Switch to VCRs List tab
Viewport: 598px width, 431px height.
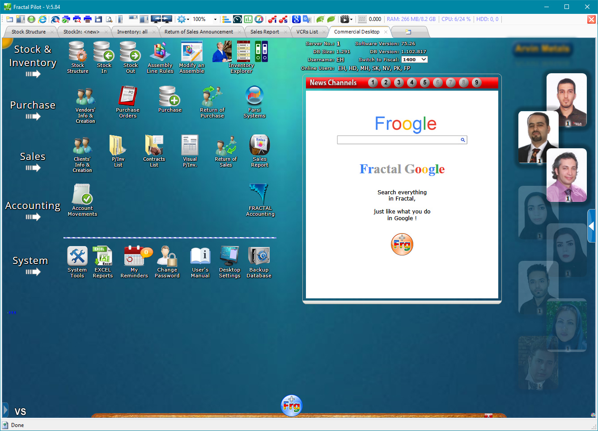coord(307,32)
